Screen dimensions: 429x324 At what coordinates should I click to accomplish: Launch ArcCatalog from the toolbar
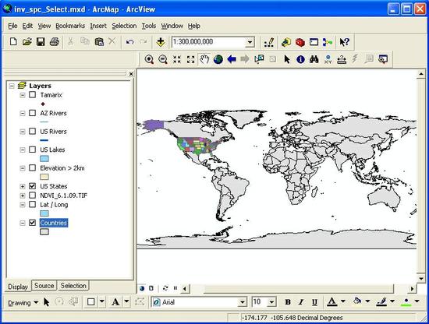(x=286, y=42)
